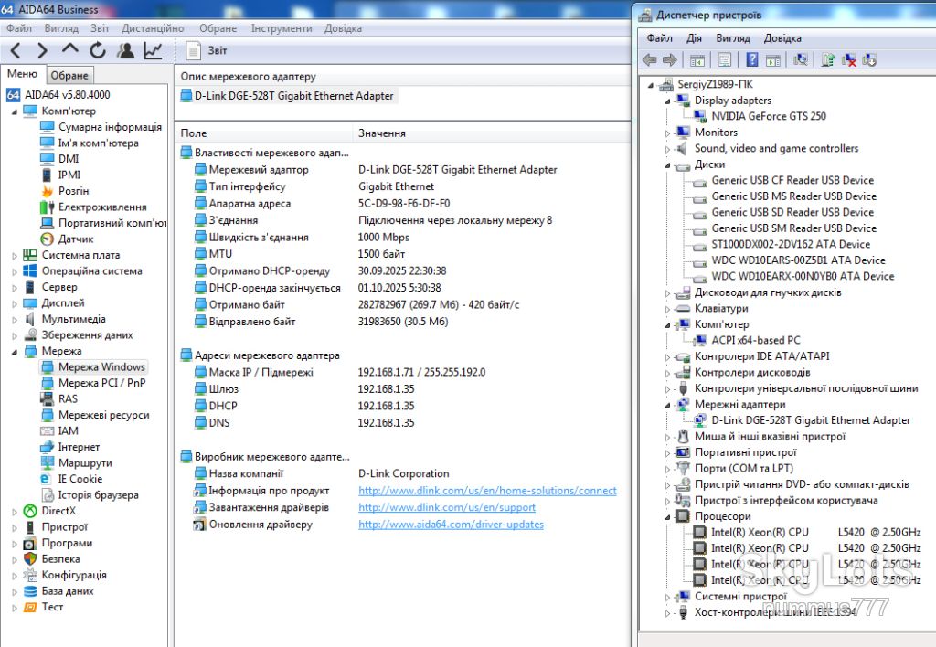Click the properties sheet icon in Device Manager
The height and width of the screenshot is (647, 936).
tap(724, 59)
